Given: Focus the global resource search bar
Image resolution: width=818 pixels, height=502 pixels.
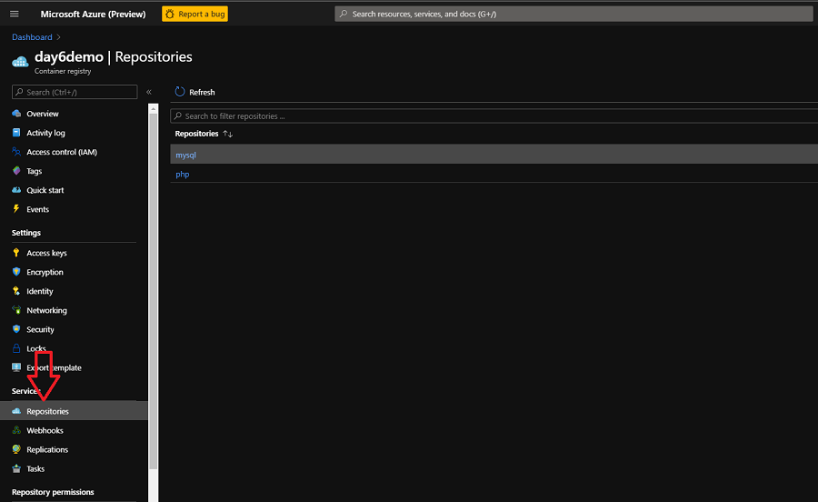Looking at the screenshot, I should [x=573, y=14].
